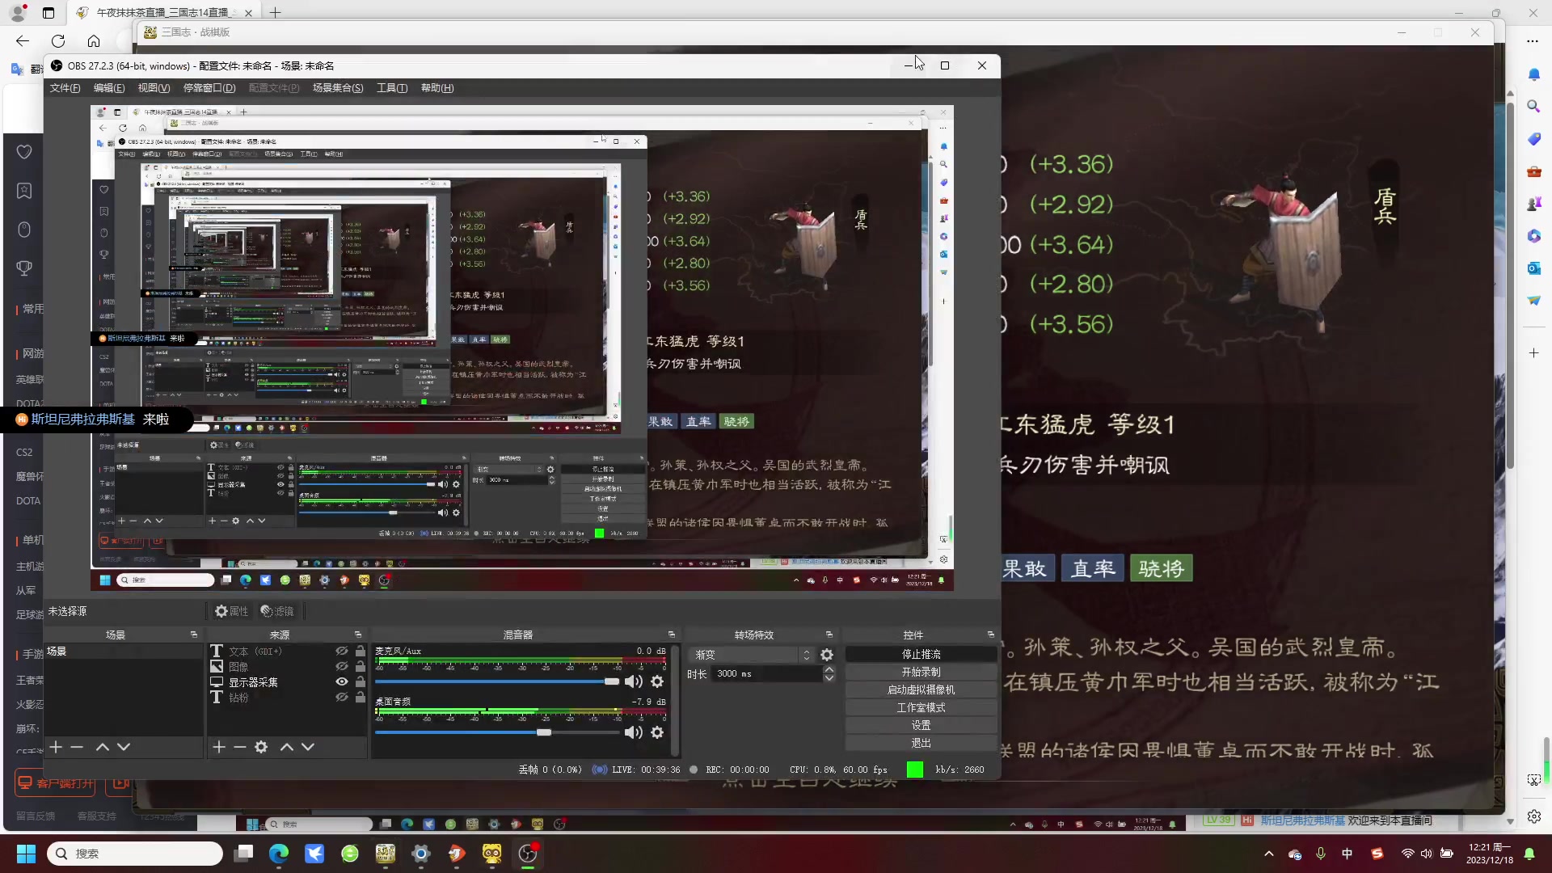Pop out the 场景 dock panel
The image size is (1552, 873).
click(194, 635)
